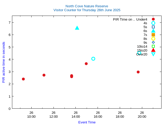Click the cyan triangle data point near 6.5 seconds
Image resolution: width=167 pixels, height=125 pixels.
(77, 28)
